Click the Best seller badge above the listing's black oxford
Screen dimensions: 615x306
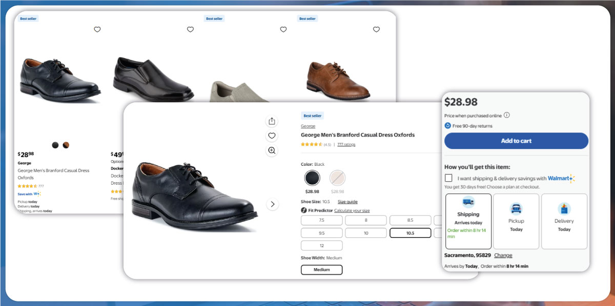28,18
